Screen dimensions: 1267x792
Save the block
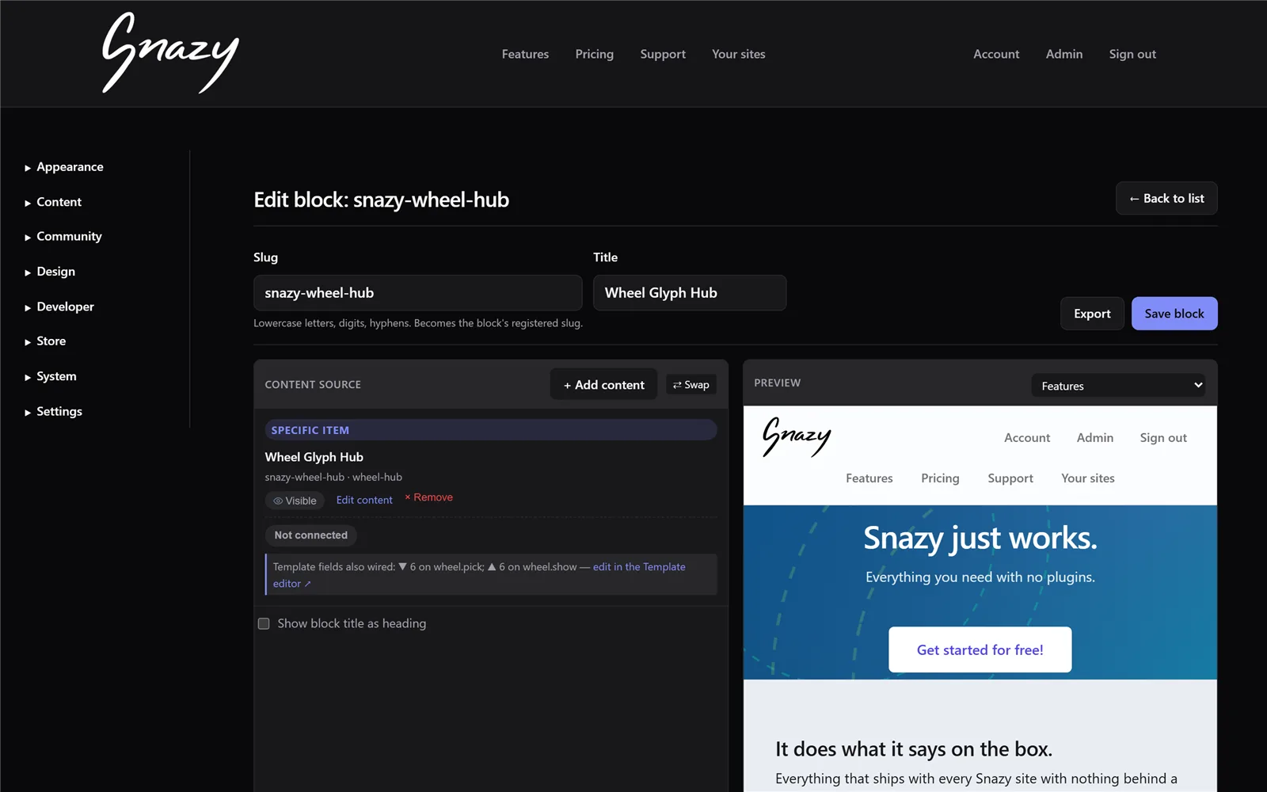(1174, 314)
